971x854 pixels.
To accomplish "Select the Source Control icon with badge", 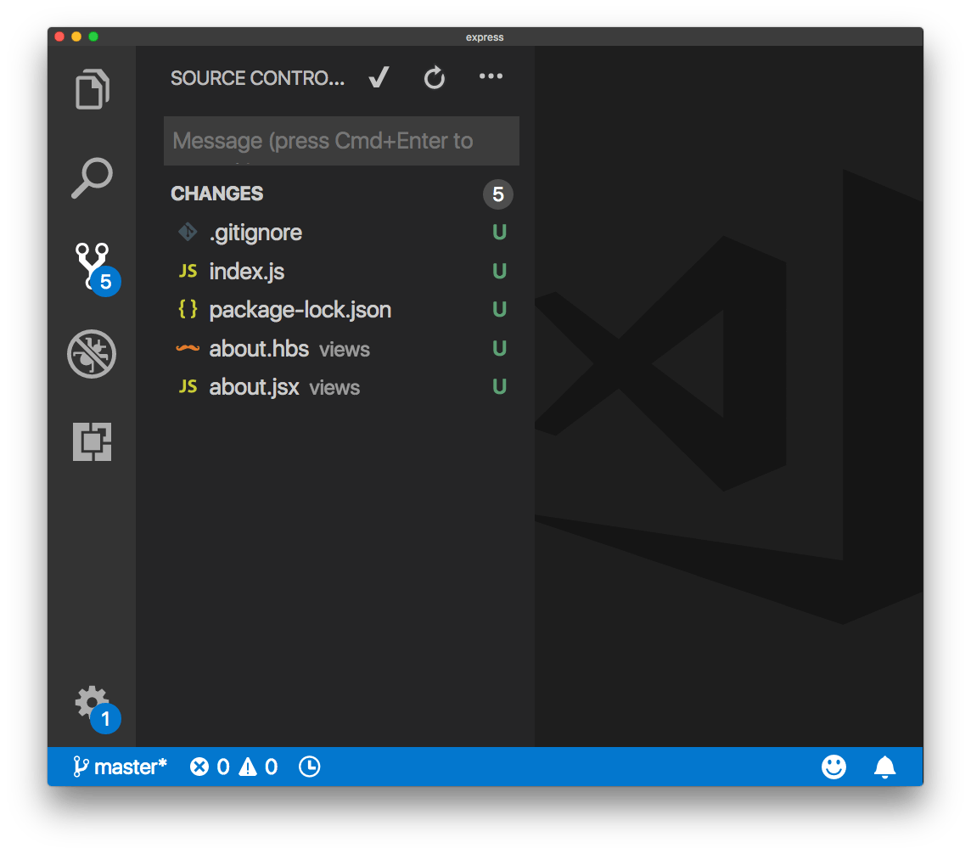I will (92, 265).
